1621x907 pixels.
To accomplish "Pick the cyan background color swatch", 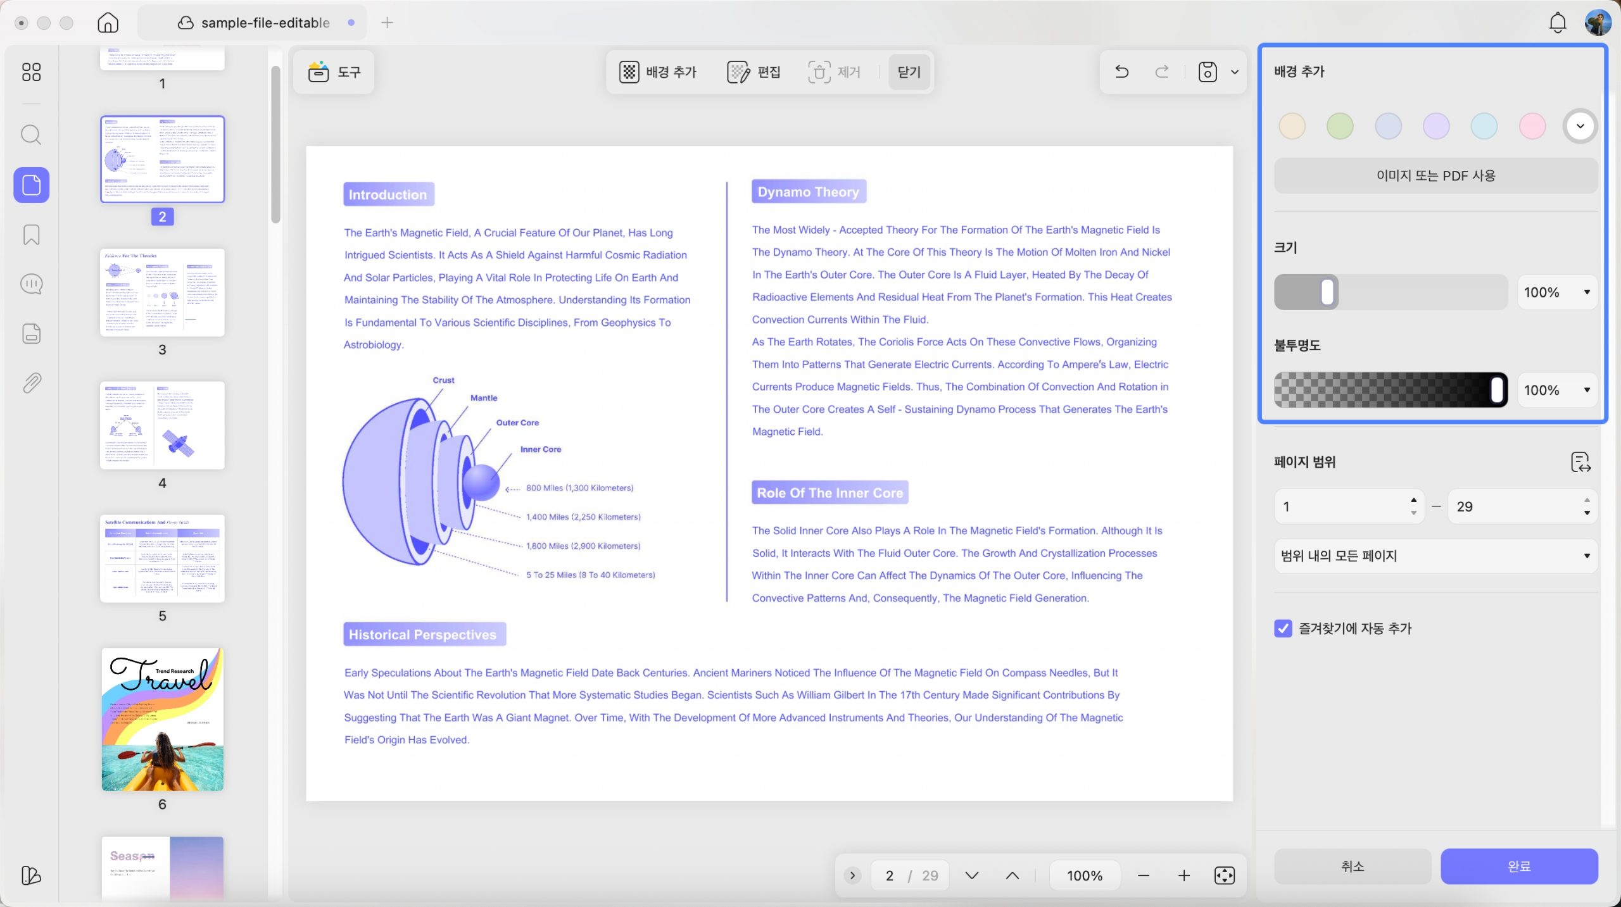I will (1484, 126).
